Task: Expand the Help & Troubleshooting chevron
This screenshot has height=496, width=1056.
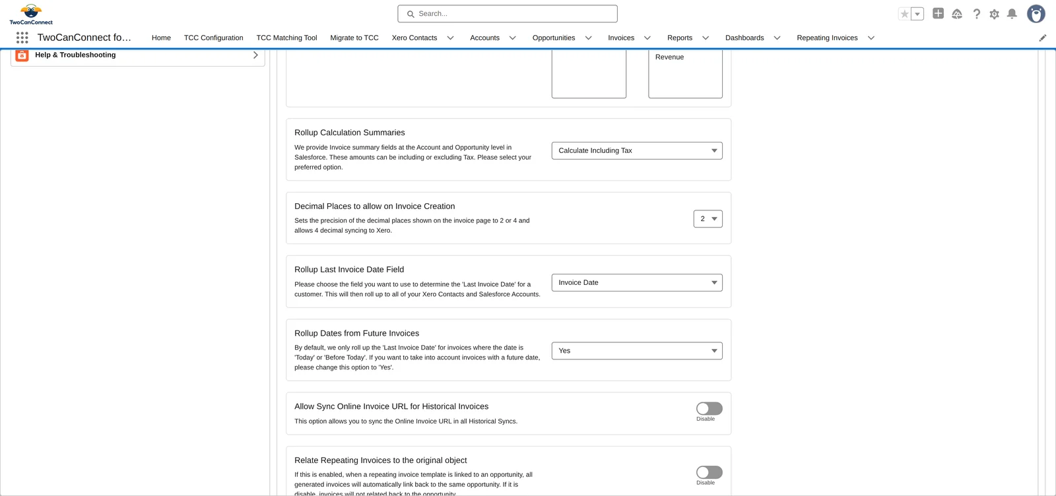Action: [255, 55]
